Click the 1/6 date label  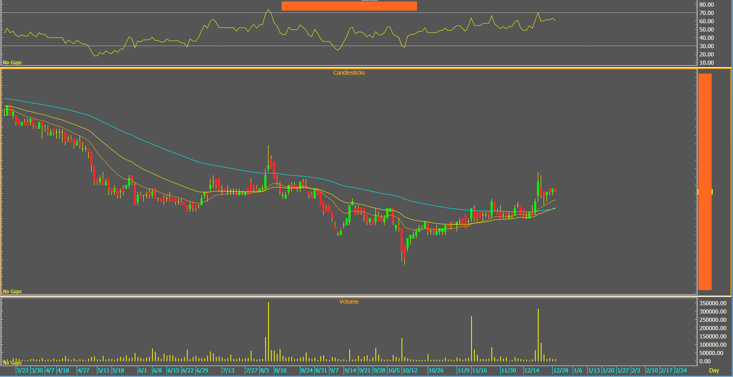[578, 370]
